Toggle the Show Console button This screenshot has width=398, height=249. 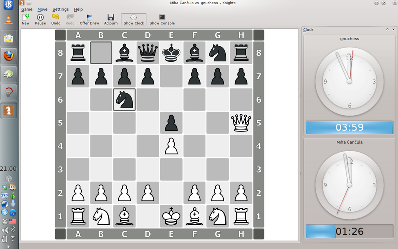[x=162, y=19]
